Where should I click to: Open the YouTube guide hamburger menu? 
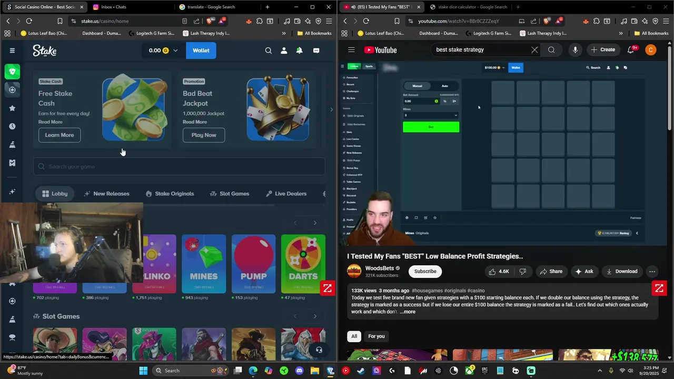(351, 50)
